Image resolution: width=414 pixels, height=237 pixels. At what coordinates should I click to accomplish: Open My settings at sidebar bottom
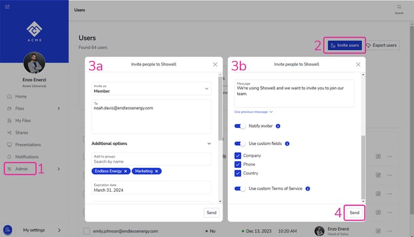[x=34, y=230]
